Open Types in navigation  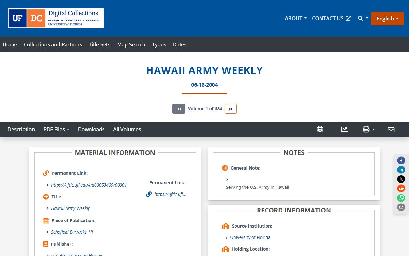pyautogui.click(x=159, y=44)
